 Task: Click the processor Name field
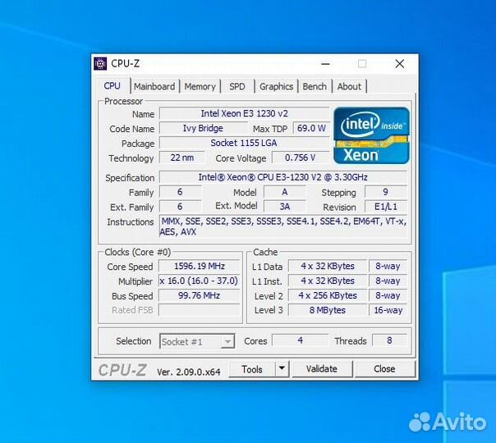(x=244, y=114)
